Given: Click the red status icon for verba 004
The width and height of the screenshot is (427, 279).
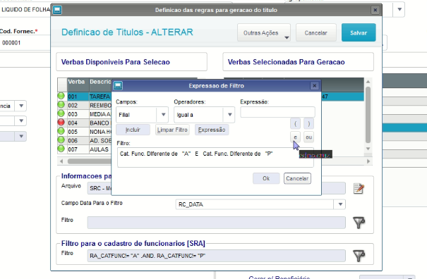Looking at the screenshot, I should point(61,123).
